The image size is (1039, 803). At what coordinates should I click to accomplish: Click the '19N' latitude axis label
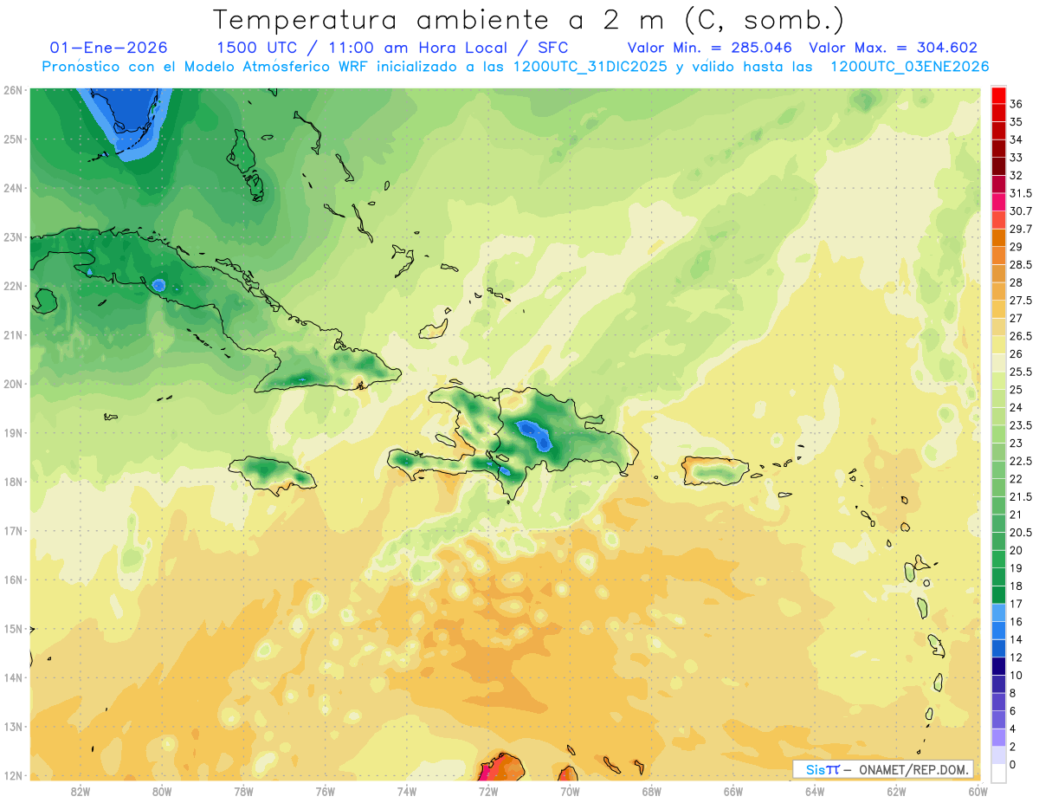click(13, 432)
